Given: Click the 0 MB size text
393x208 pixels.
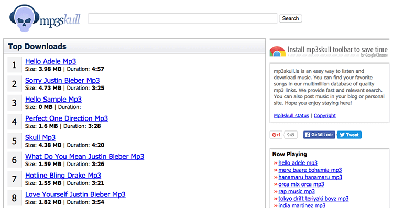Looking at the screenshot, I should pyautogui.click(x=46, y=107).
